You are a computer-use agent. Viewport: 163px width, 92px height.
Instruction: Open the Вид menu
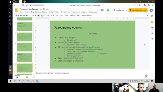[32, 12]
